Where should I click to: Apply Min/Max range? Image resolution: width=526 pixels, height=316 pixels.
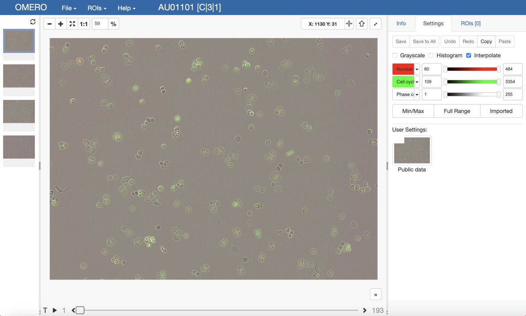[x=413, y=111]
